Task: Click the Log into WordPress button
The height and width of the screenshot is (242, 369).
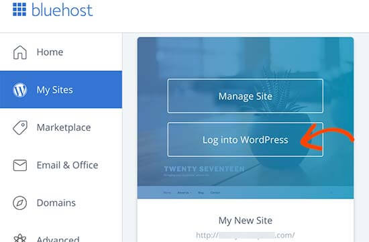Action: (x=245, y=139)
